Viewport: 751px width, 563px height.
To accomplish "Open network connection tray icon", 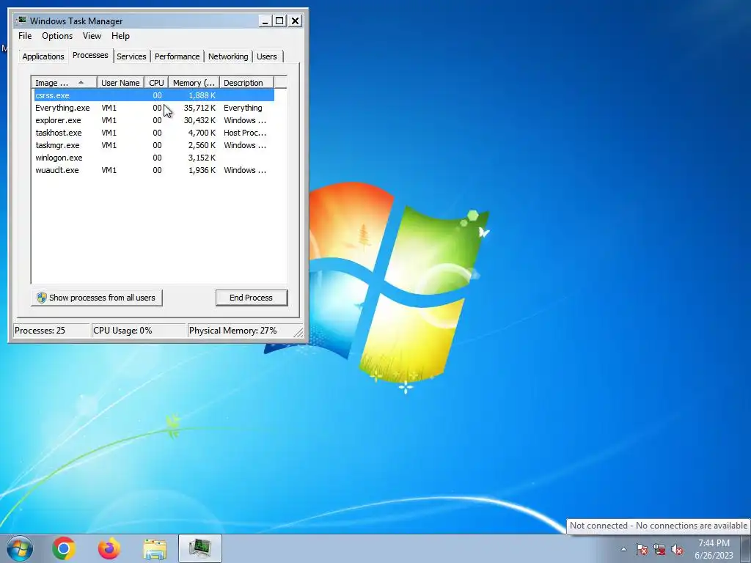I will coord(659,549).
